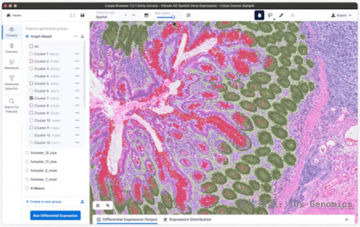Viewport: 360px width, 227px height.
Task: Select the lasso selection tool
Action: tap(270, 15)
